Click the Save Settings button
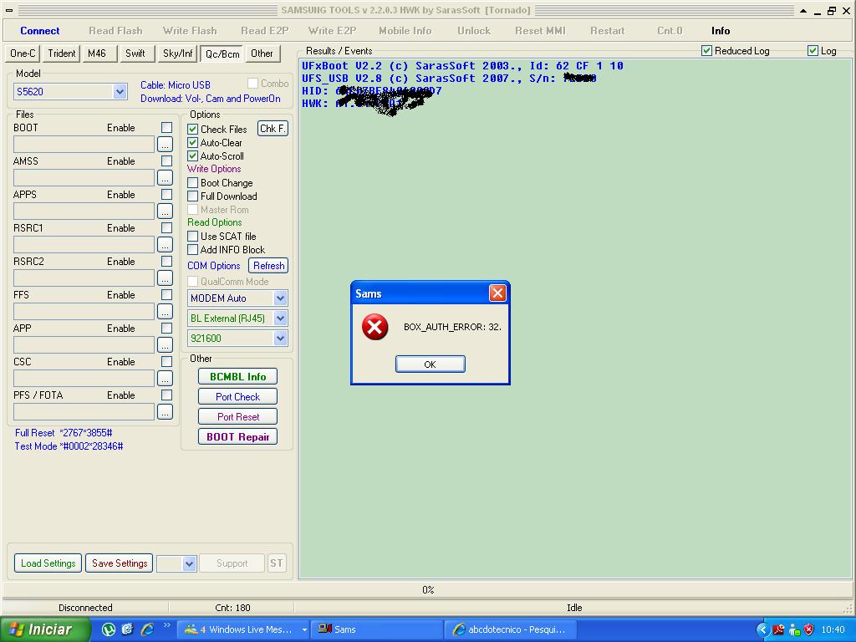856x642 pixels. [120, 563]
